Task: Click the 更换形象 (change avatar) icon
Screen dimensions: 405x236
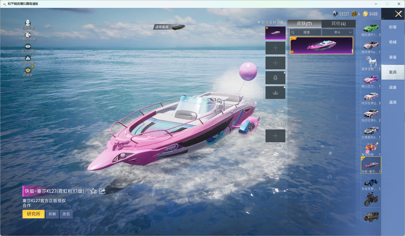Action: (x=28, y=23)
